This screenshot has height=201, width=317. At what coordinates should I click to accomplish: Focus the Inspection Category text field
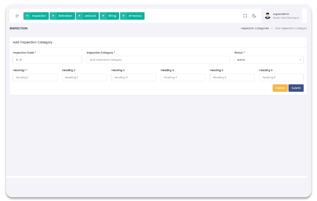tap(158, 60)
